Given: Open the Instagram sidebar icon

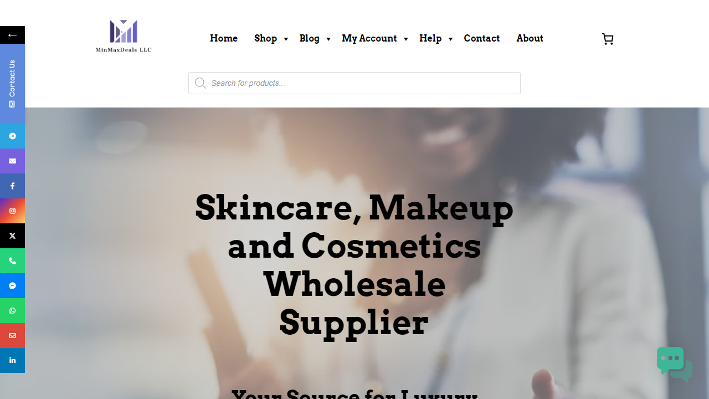Looking at the screenshot, I should coord(12,211).
